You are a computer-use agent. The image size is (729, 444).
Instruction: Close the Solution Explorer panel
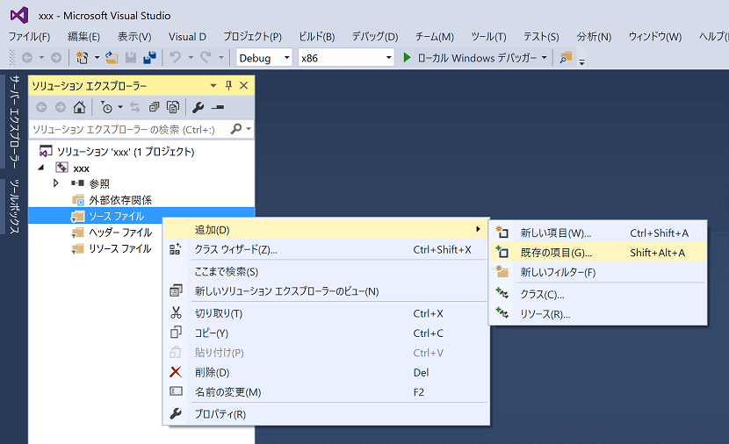[x=243, y=85]
